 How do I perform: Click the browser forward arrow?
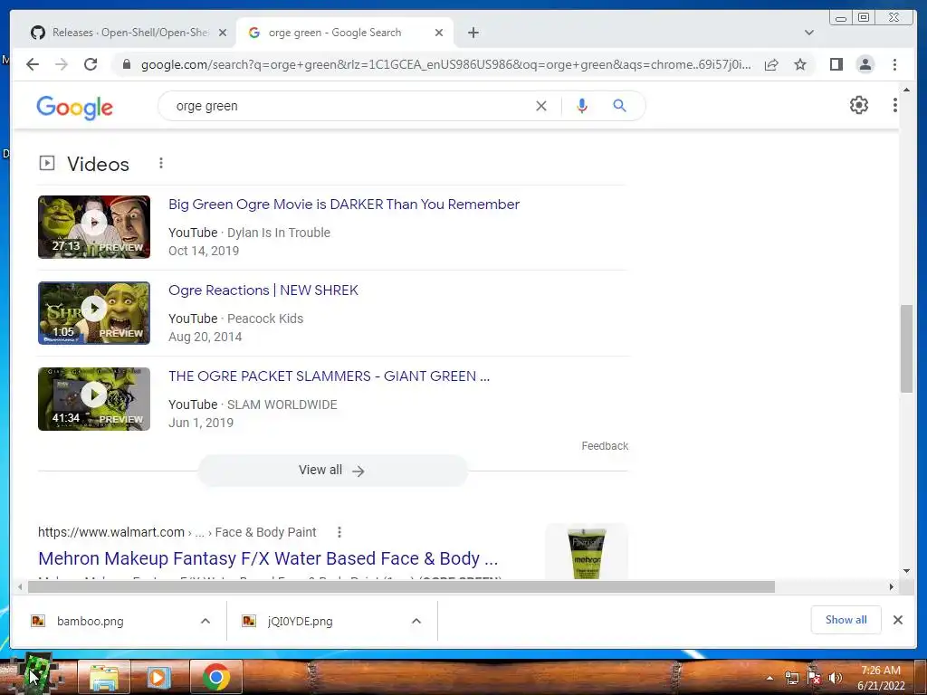point(62,64)
